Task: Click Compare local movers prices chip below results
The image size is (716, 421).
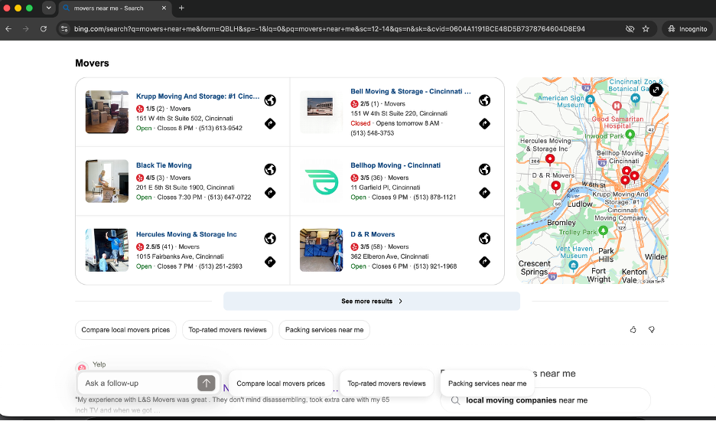Action: (x=125, y=330)
